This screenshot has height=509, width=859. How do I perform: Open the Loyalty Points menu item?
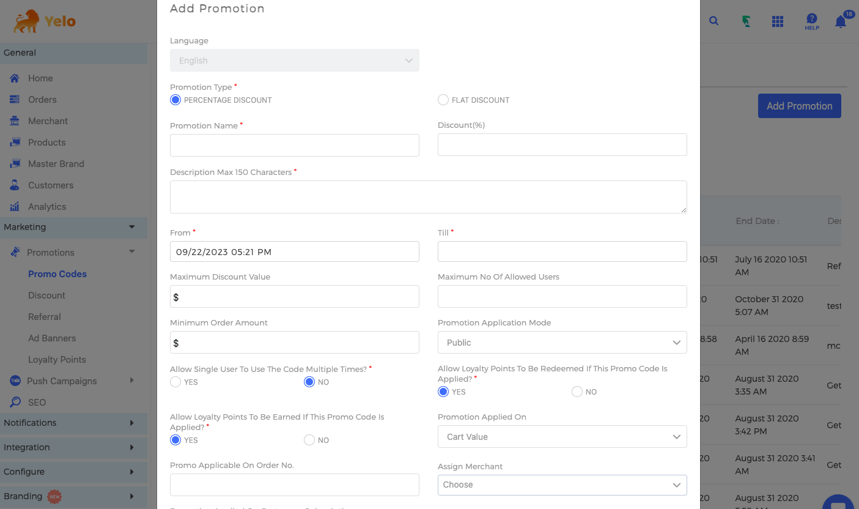[x=57, y=360]
